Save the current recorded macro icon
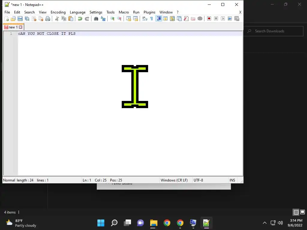 coord(237,19)
